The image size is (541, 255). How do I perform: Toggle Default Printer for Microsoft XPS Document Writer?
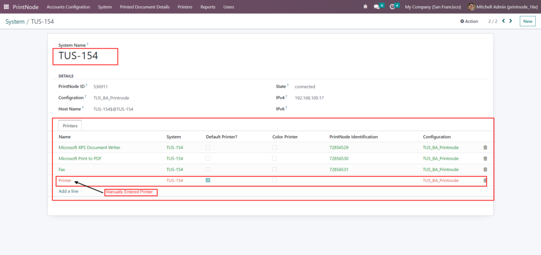click(x=208, y=147)
